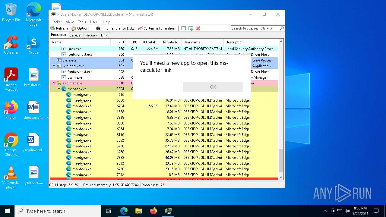Select the Microsoft Edge desktop shortcut
Image resolution: width=386 pixels, height=217 pixels.
pos(33,14)
